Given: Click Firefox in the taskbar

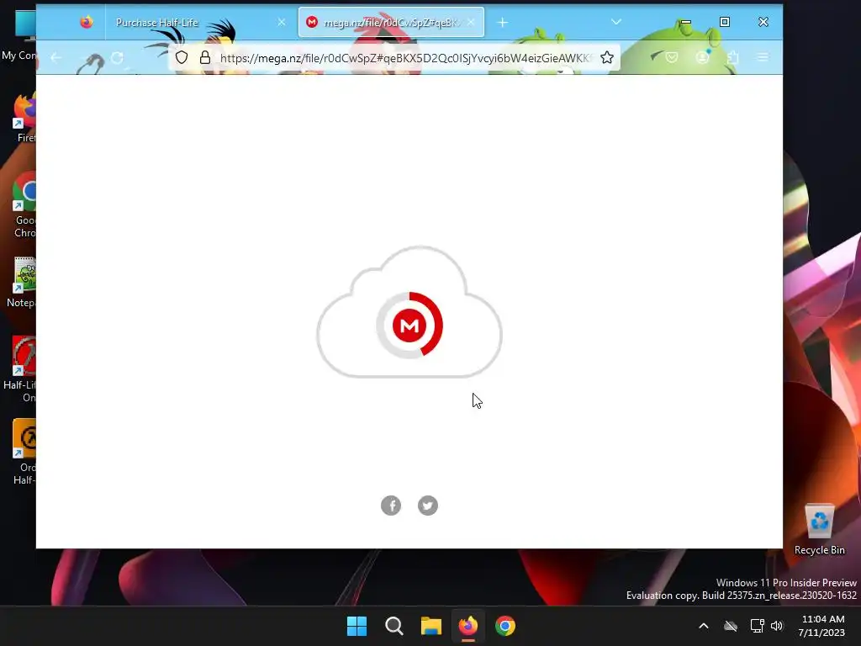Looking at the screenshot, I should 467,626.
